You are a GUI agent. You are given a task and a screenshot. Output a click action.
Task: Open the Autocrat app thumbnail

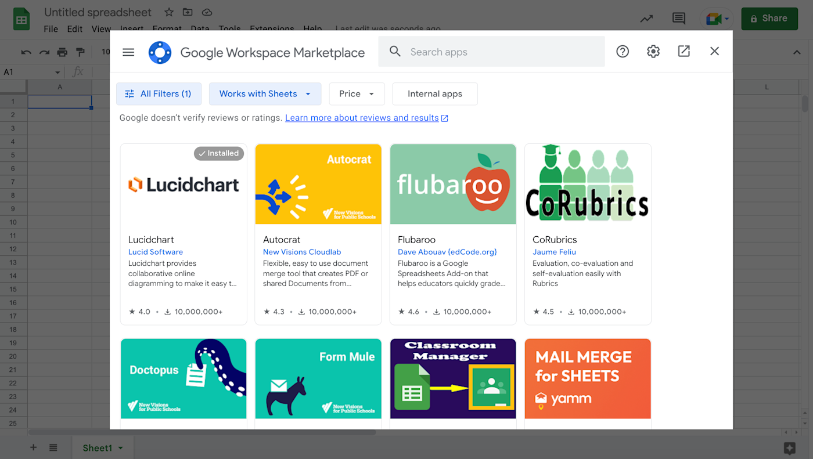pyautogui.click(x=318, y=184)
